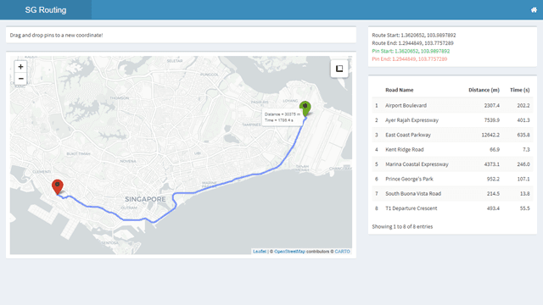Select the green start pin marker
Screen dimensions: 543x305
[x=305, y=108]
